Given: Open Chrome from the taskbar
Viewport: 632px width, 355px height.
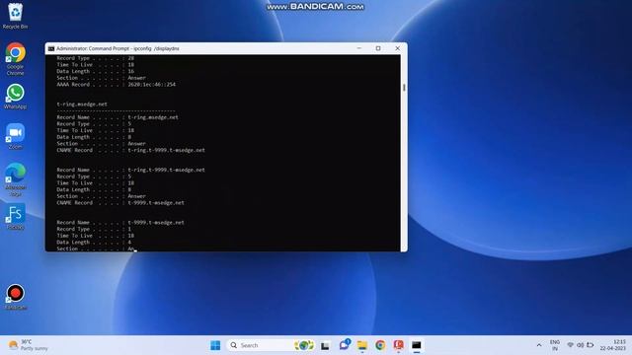Looking at the screenshot, I should (x=379, y=345).
